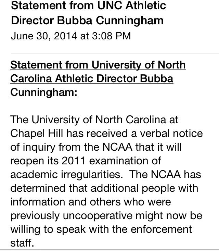Click the word 'inquiry' in the paragraph
Viewport: 219px width, 251px height.
(39, 148)
